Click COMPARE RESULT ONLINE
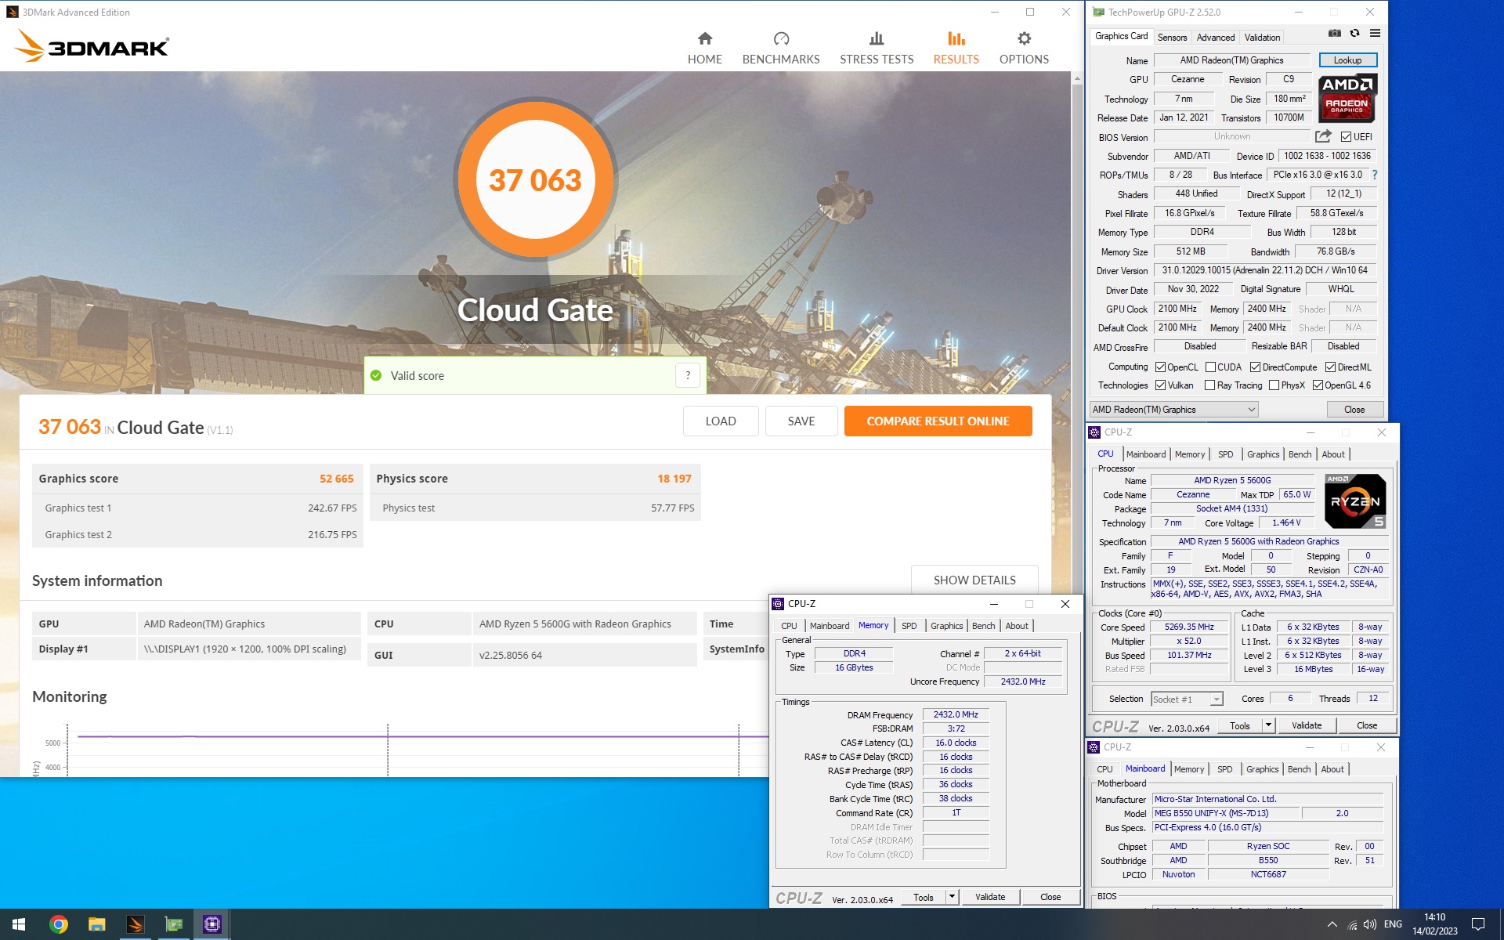Screen dimensions: 1504x940 pos(938,421)
